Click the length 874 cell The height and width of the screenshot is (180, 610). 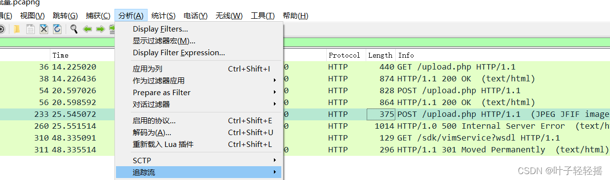coord(387,79)
